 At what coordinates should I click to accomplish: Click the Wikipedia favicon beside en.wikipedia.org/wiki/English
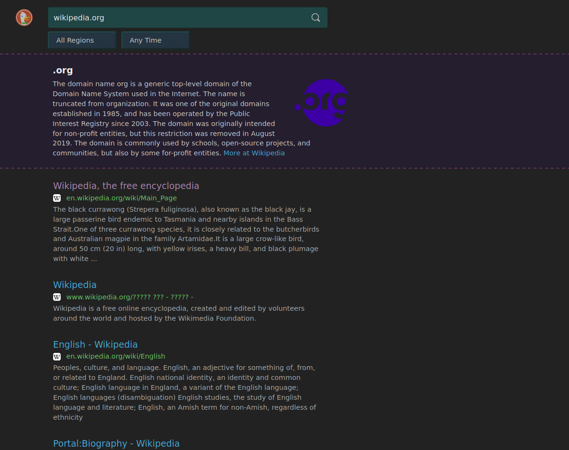[x=57, y=356]
